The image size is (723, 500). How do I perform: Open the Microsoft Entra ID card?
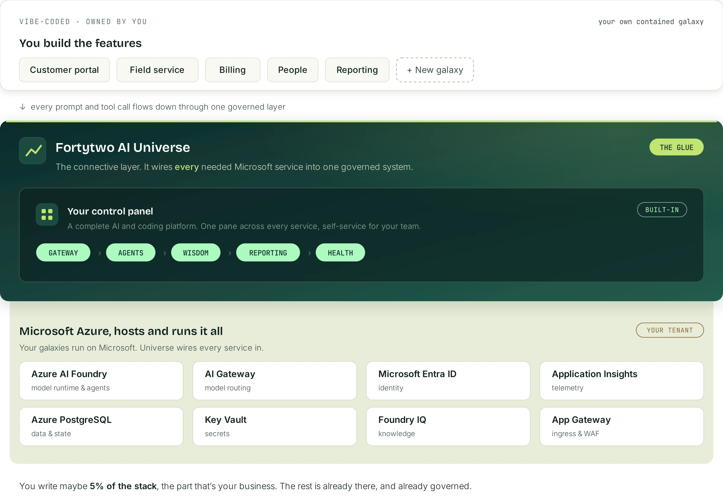coord(448,381)
